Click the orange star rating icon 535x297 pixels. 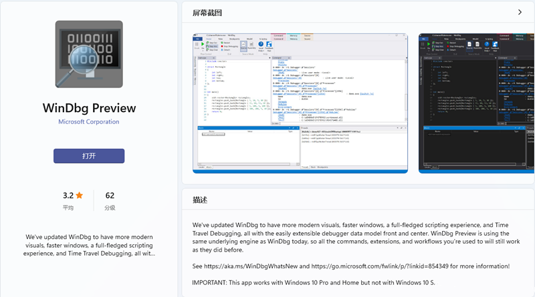tap(80, 196)
